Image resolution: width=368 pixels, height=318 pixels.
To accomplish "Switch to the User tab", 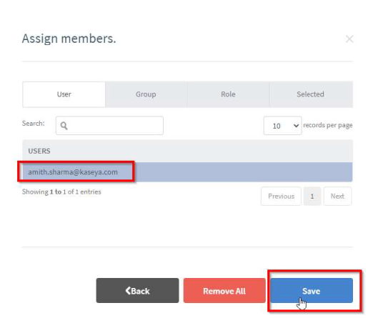I will click(64, 94).
